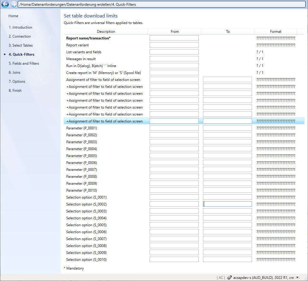Focus To field for Parameter (P_0004)
The image size is (308, 281).
pyautogui.click(x=227, y=149)
